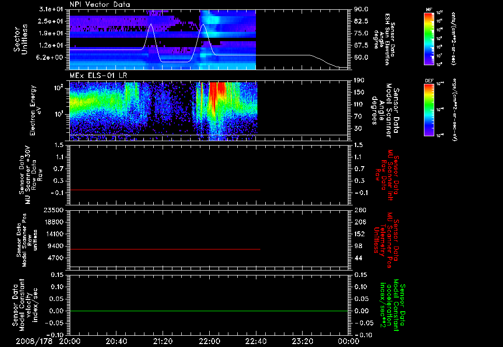This screenshot has width=503, height=347.
Task: Click the 260 telemetry tick value
Action: coord(360,210)
